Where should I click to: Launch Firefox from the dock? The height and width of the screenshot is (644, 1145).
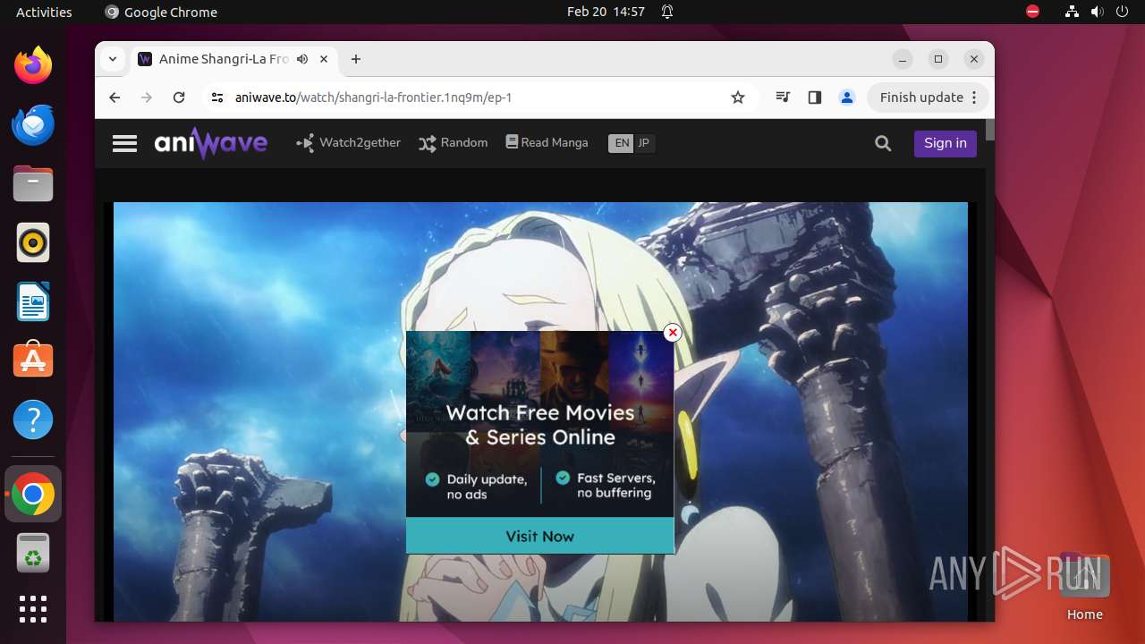click(33, 65)
